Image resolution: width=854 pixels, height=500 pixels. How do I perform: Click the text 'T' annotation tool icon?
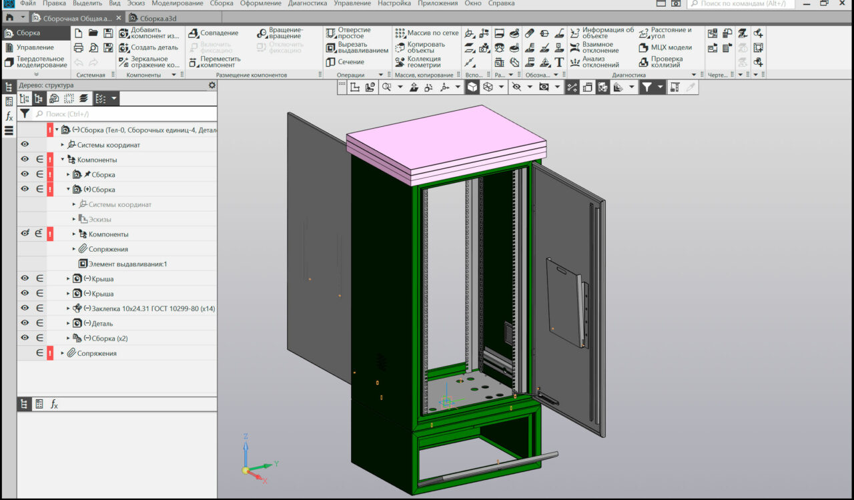[x=559, y=62]
